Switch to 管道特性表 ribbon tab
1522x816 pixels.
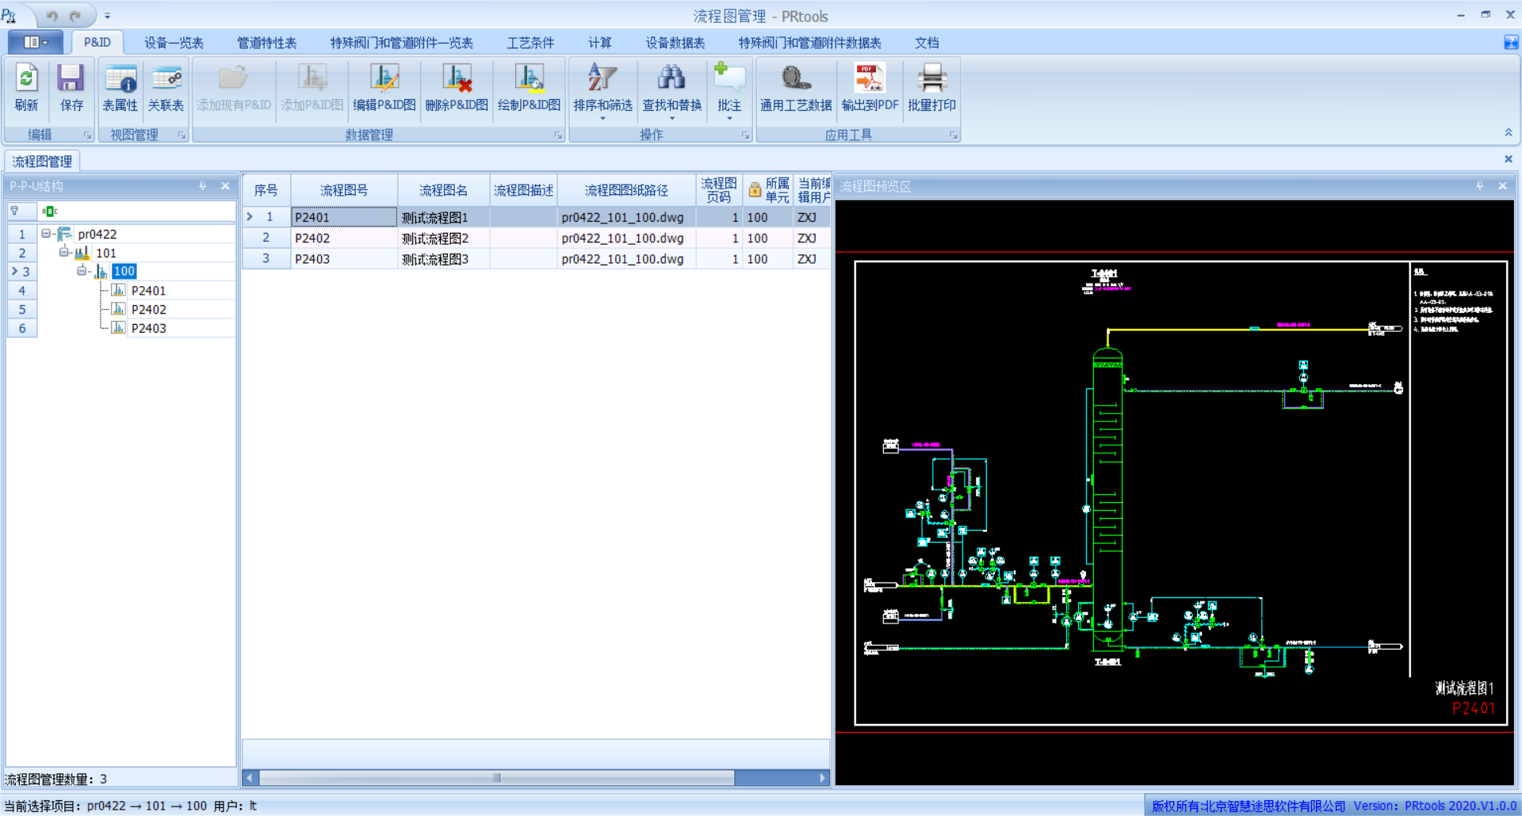click(266, 43)
